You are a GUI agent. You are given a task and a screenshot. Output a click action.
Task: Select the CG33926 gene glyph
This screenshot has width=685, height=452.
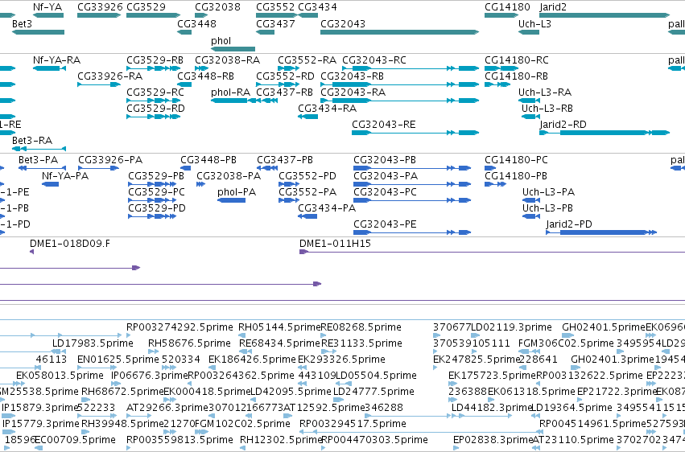click(99, 15)
